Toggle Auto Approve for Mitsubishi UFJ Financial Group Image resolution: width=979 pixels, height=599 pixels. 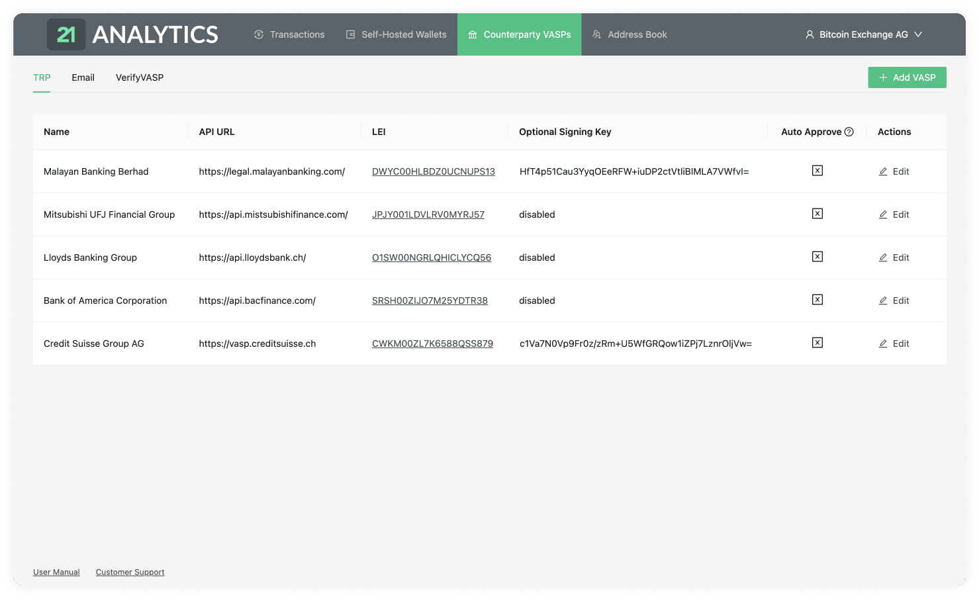[x=817, y=214]
